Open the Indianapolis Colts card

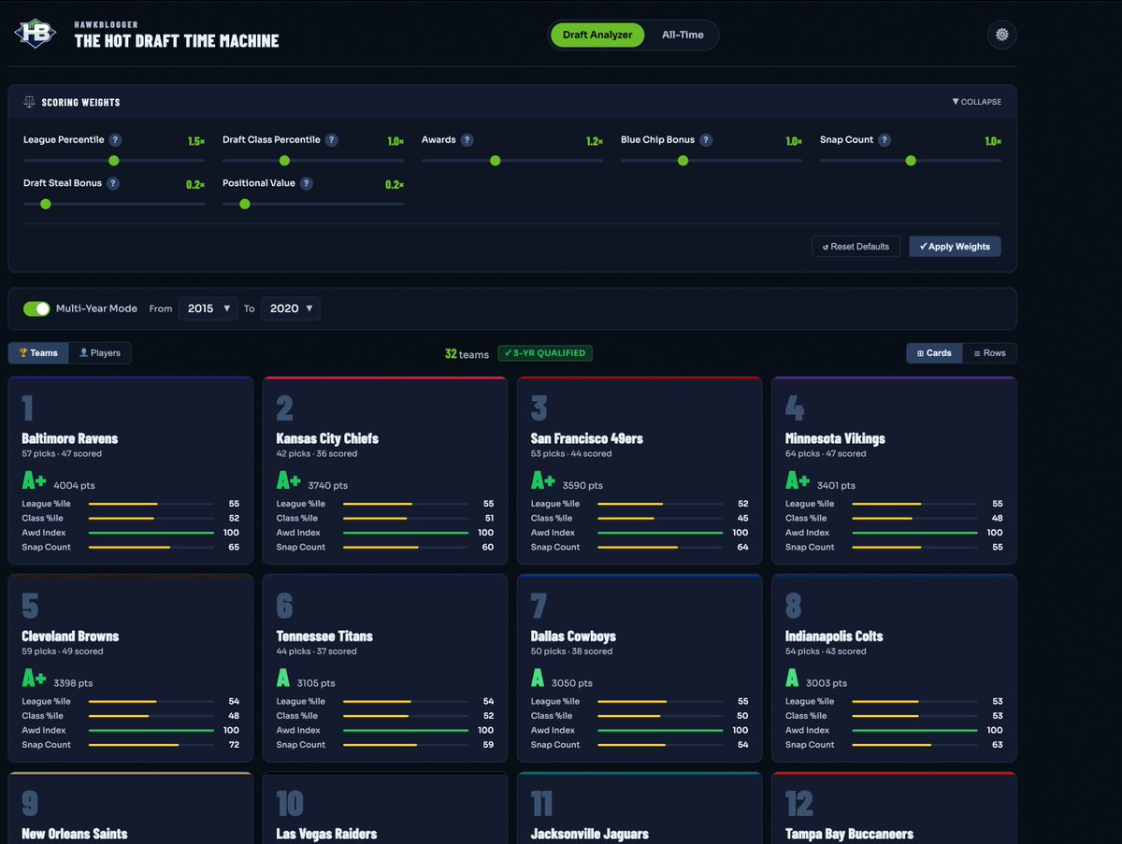click(894, 668)
